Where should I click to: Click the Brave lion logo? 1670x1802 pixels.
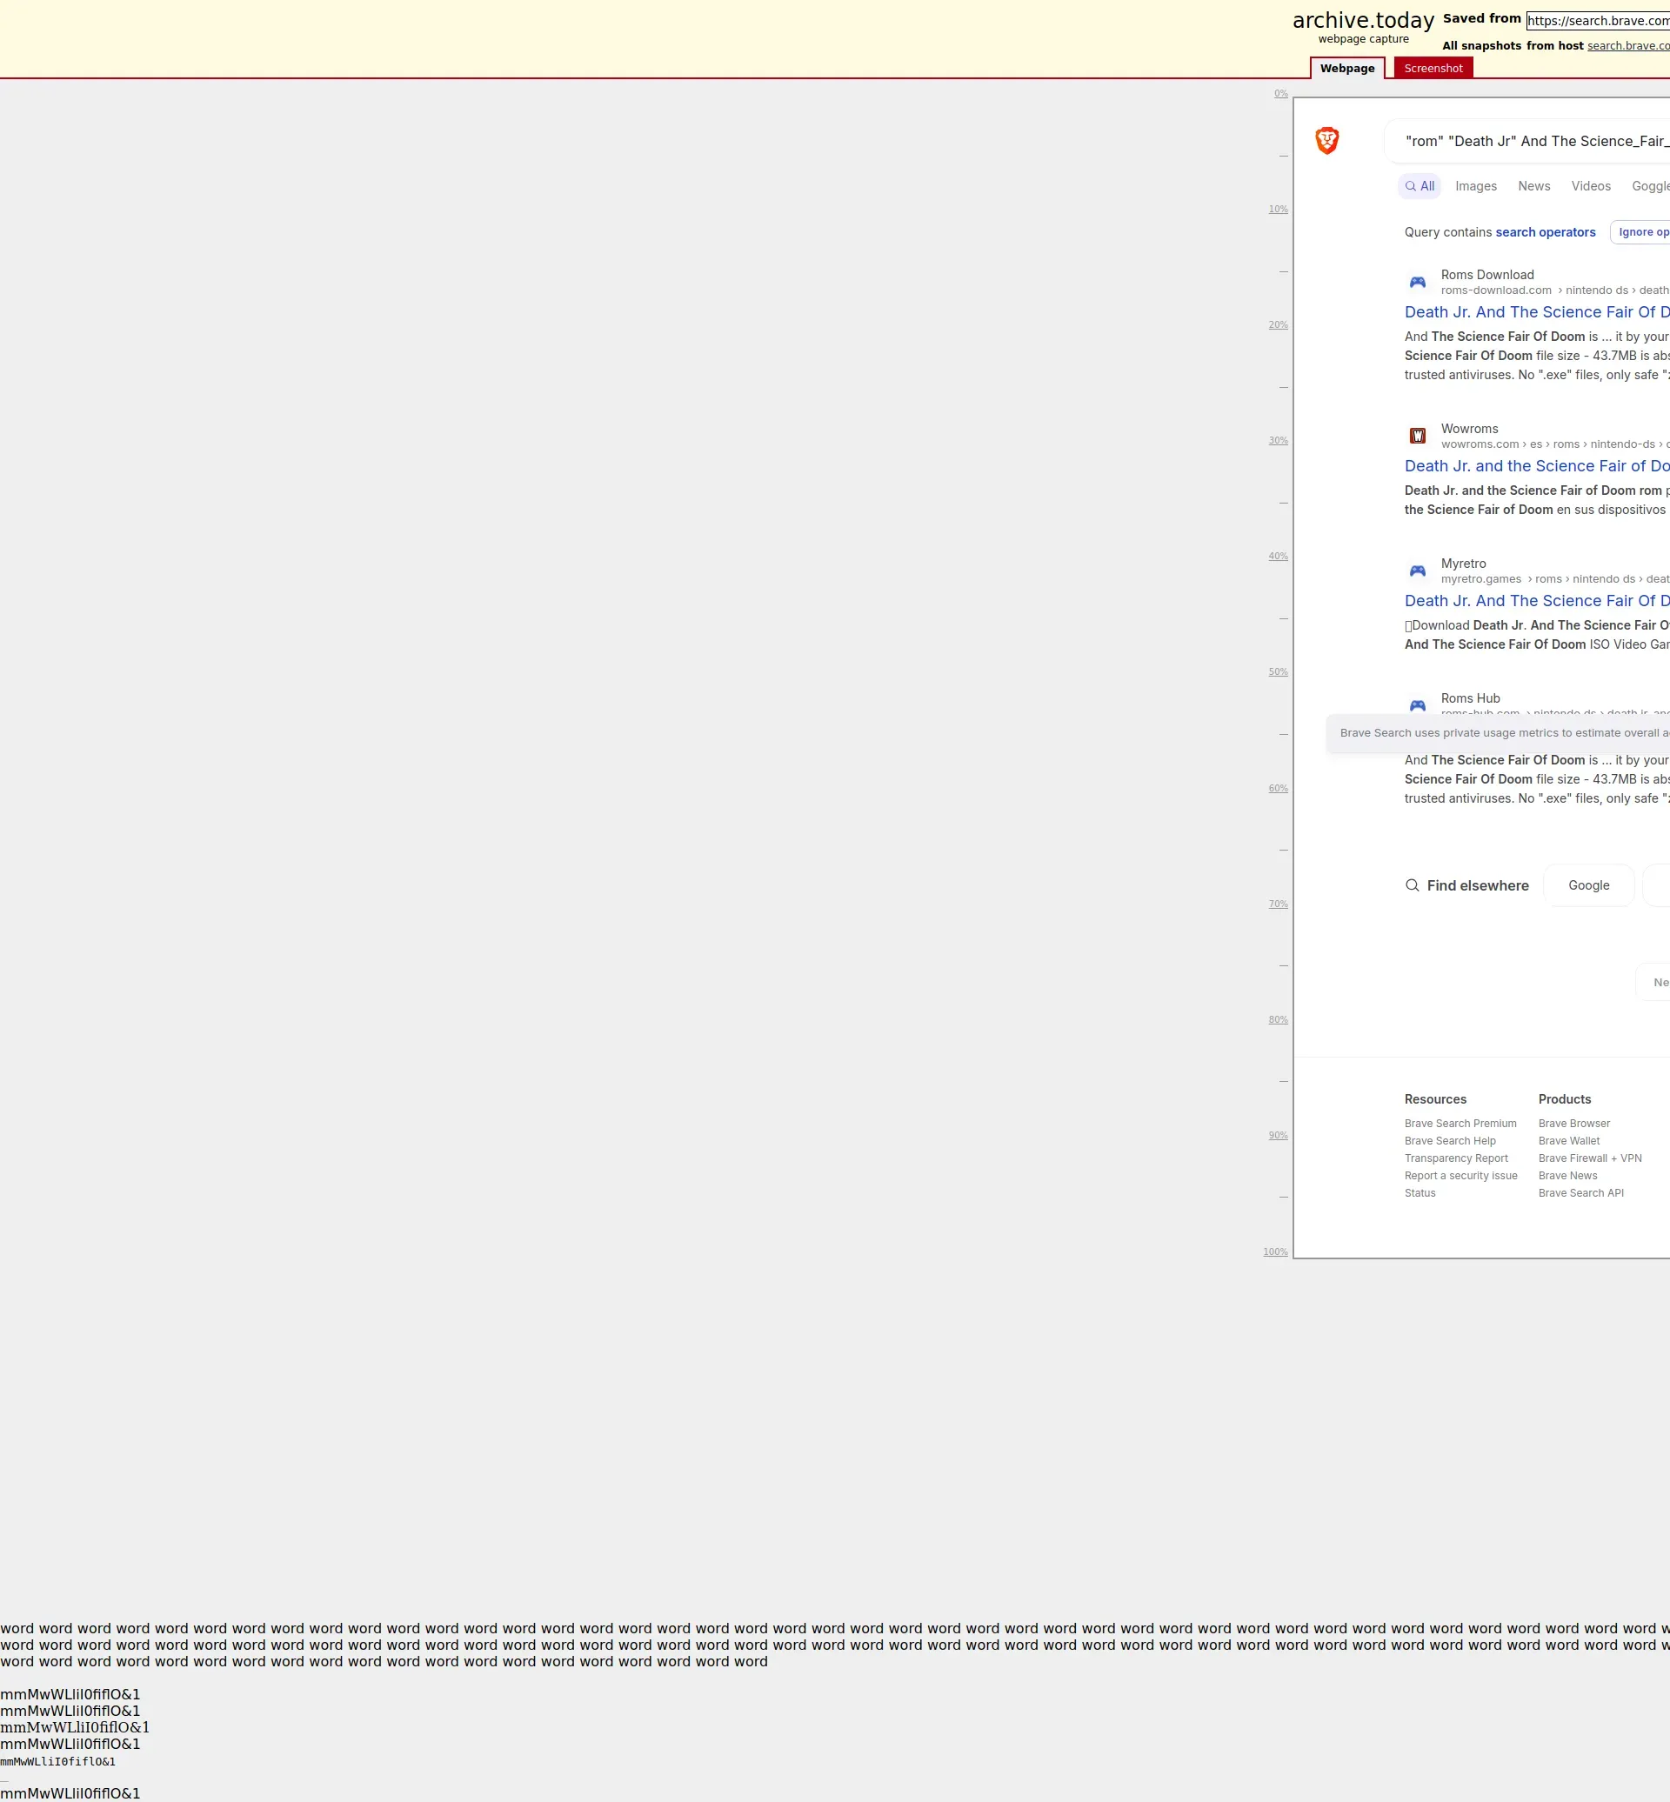1326,140
